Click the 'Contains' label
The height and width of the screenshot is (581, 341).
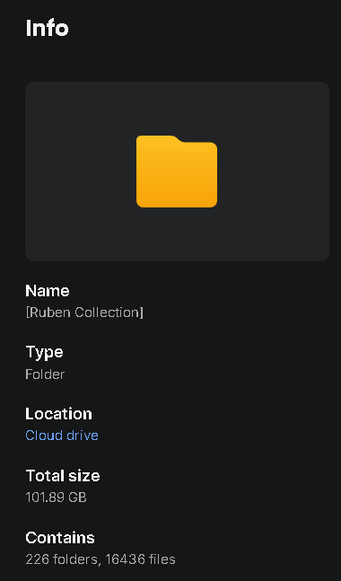point(60,538)
